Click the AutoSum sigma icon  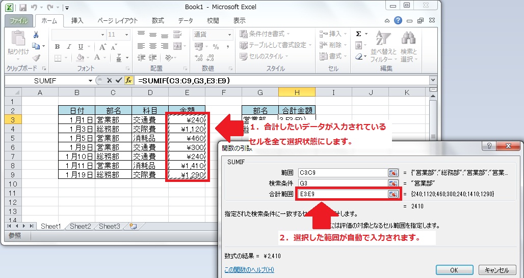(358, 34)
